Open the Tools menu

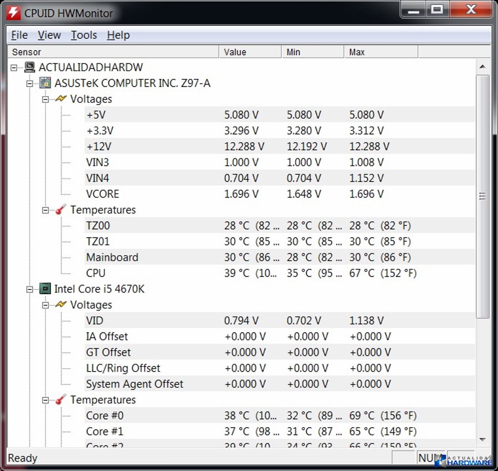coord(84,35)
